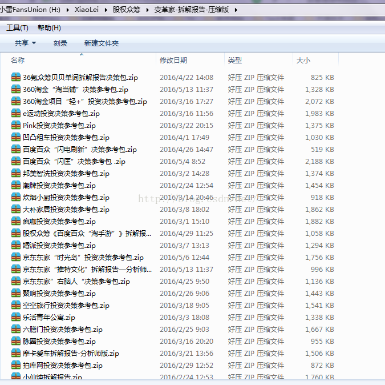Expand breadcrumb arrow after 股权众筹
This screenshot has width=385, height=385.
point(147,10)
